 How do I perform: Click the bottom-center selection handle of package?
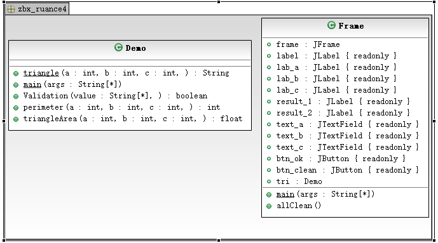(x=219, y=240)
